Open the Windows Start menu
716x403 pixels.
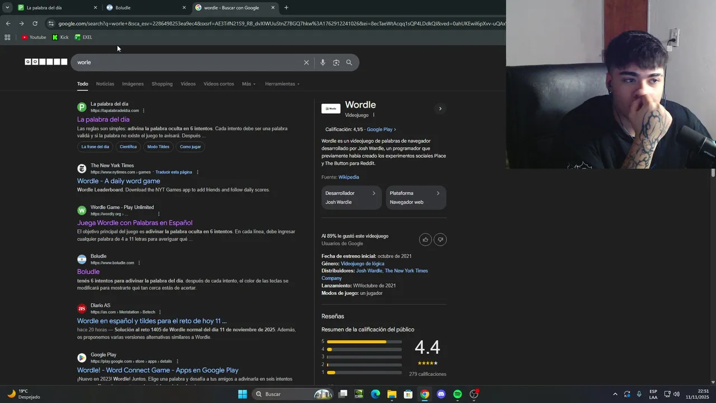pos(242,394)
